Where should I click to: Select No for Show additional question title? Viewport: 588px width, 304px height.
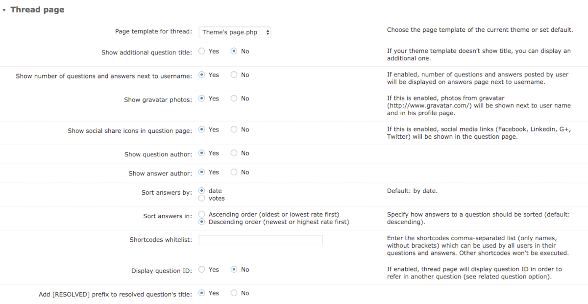click(x=234, y=51)
